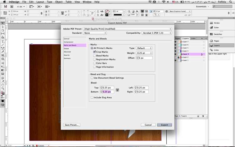Check Include Slug Area
The height and width of the screenshot is (147, 235).
click(92, 97)
